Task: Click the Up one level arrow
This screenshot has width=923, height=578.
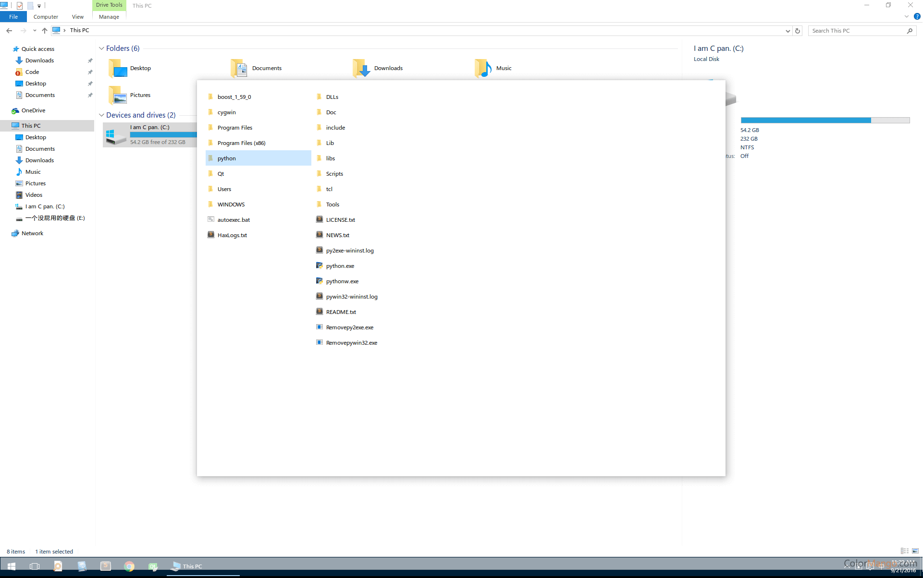Action: tap(44, 31)
